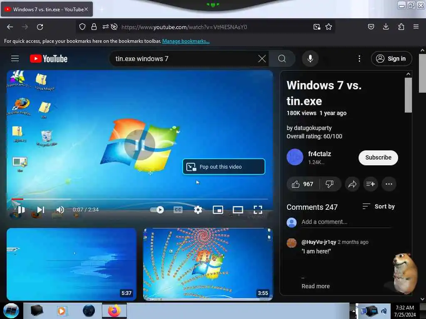
Task: Open the dark globe app on taskbar
Action: point(89,311)
